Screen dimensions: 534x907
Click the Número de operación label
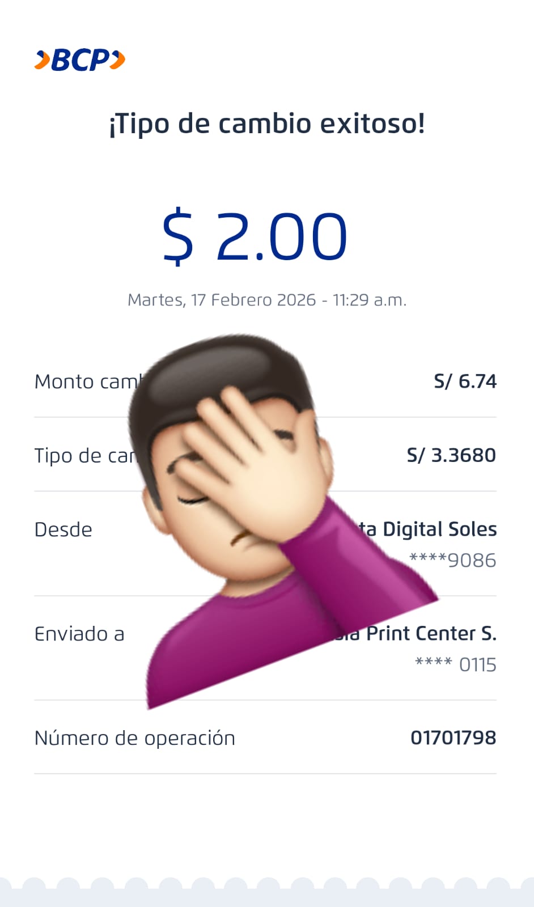pyautogui.click(x=135, y=738)
